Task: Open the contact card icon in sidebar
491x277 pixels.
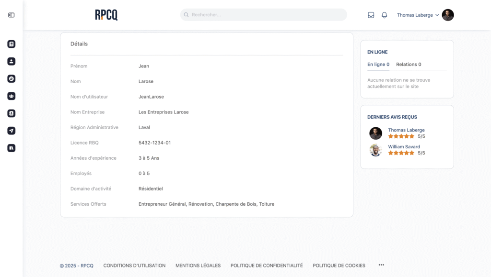Action: tap(12, 113)
